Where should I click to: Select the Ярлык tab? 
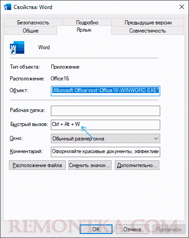pos(84,30)
